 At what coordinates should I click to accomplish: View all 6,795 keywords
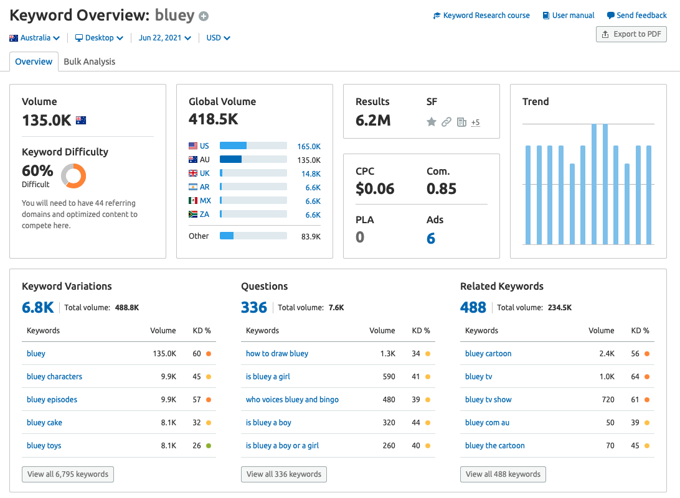(x=68, y=474)
